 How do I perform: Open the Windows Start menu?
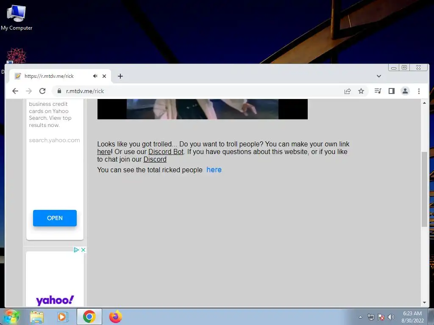click(x=11, y=317)
